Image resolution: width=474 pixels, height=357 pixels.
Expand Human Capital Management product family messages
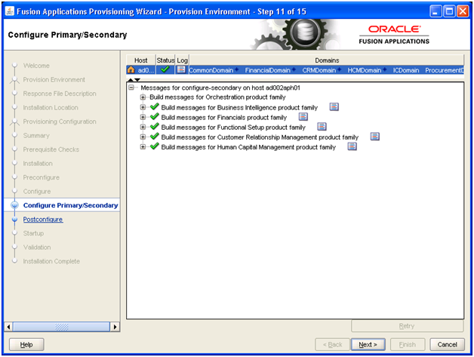coord(143,147)
